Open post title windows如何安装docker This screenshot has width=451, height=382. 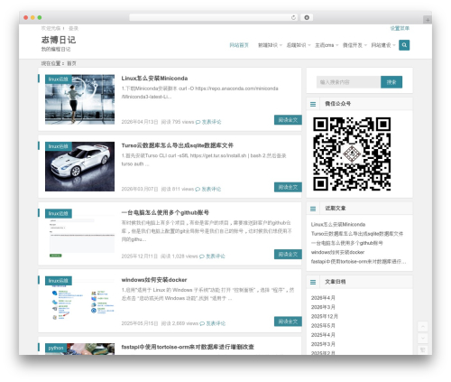click(x=154, y=280)
